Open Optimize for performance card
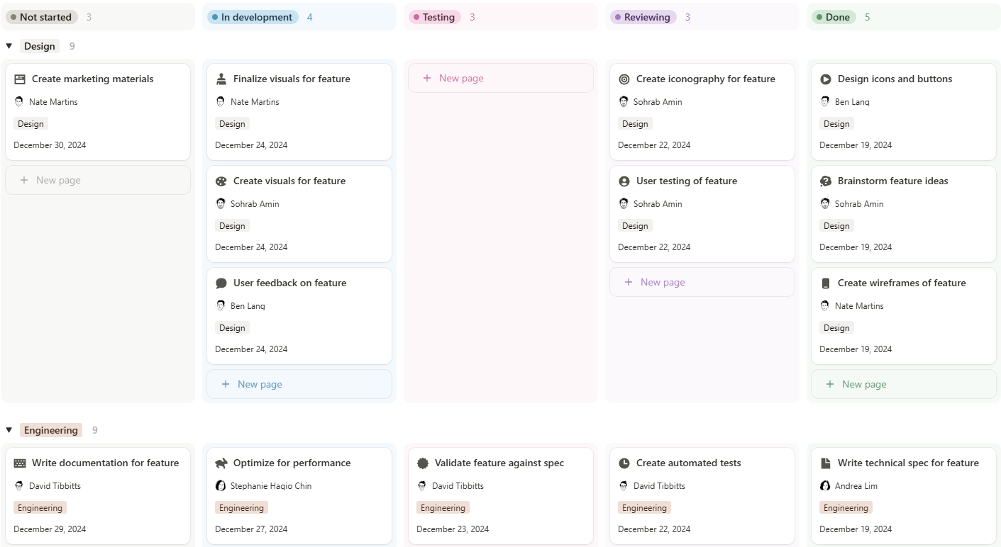 pos(299,496)
